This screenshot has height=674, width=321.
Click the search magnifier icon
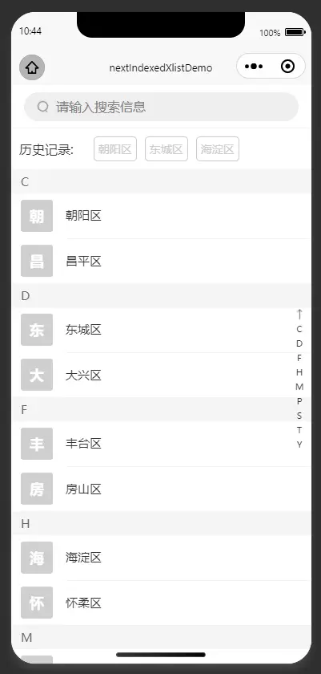(43, 107)
